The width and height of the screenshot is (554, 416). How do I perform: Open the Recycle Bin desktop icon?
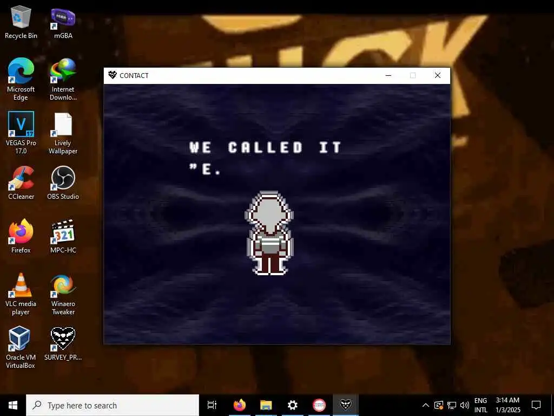click(x=21, y=22)
